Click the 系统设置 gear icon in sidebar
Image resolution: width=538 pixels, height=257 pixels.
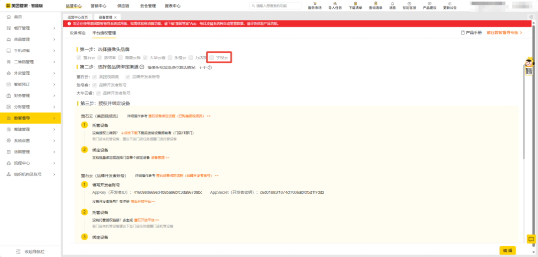[x=8, y=140]
